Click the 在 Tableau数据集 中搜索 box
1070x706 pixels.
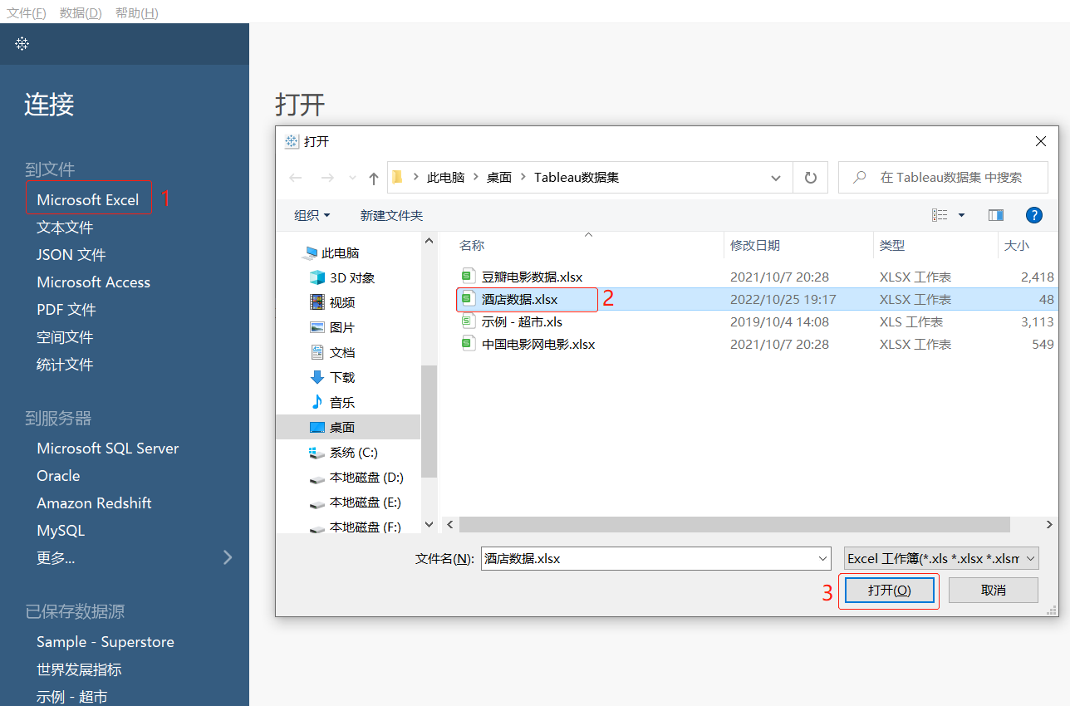[x=944, y=177]
